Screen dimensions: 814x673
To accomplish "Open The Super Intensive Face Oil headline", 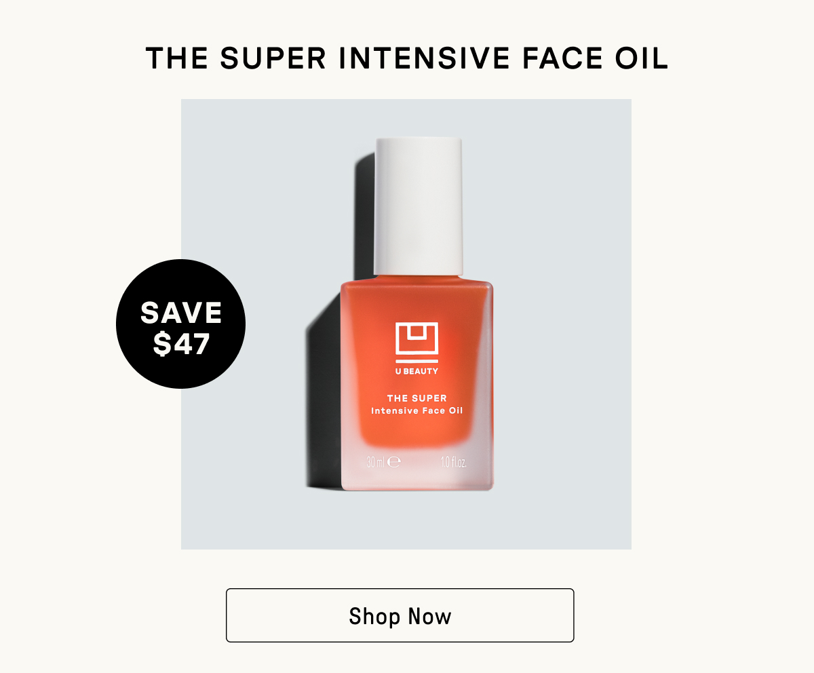I will pos(407,58).
